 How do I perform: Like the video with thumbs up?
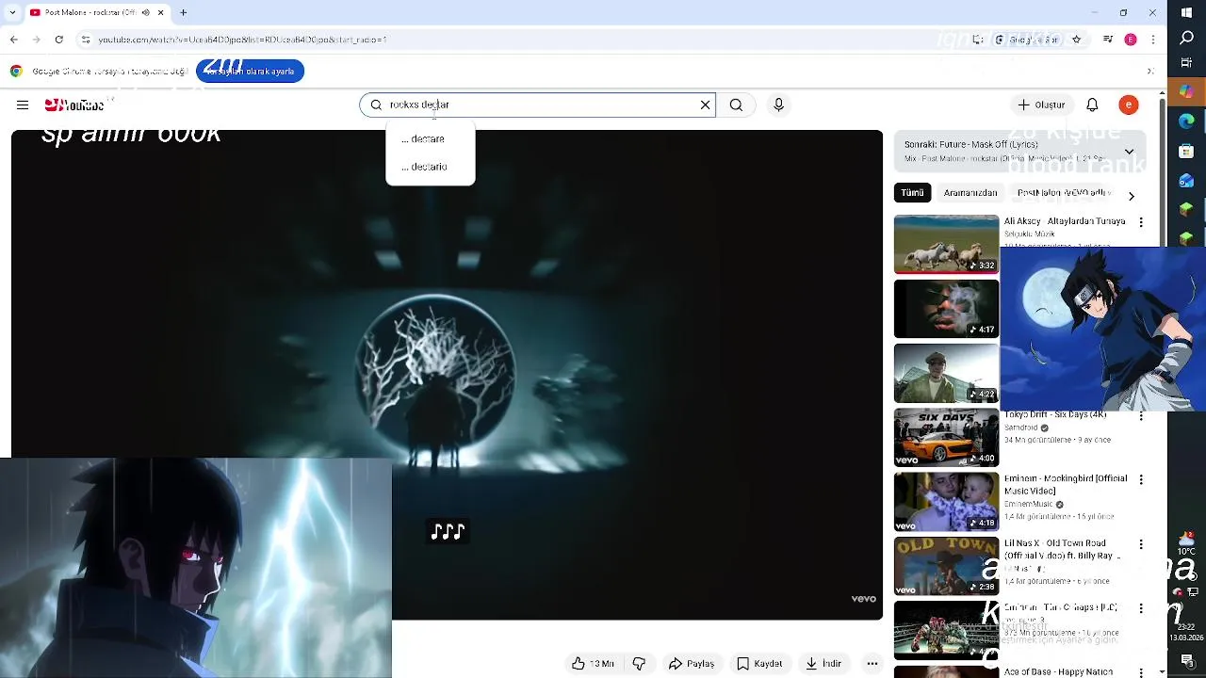[594, 664]
